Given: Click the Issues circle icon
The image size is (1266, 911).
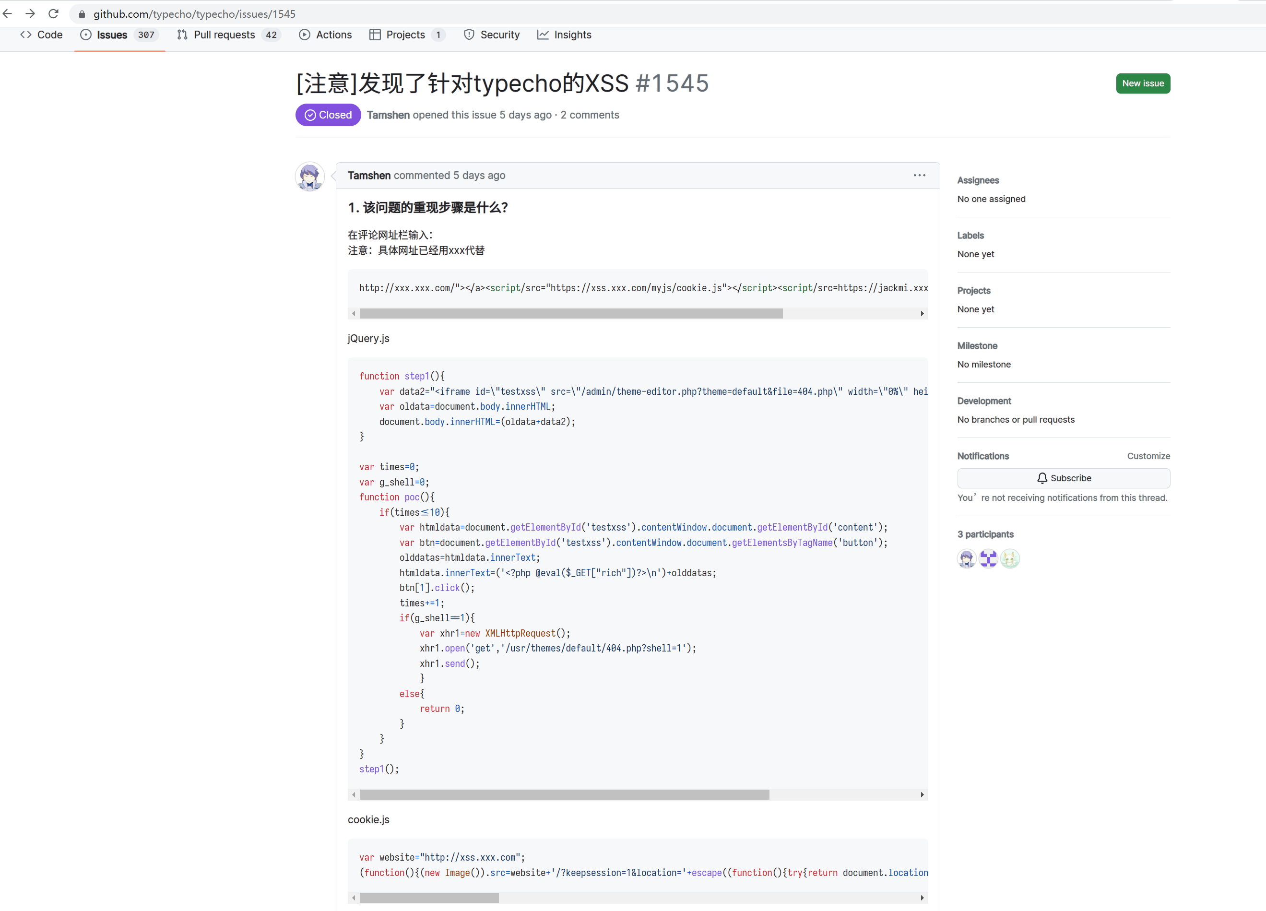Looking at the screenshot, I should (x=85, y=35).
